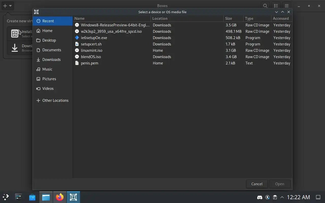The width and height of the screenshot is (325, 203).
Task: Click the disc icon of linuxmint.iso
Action: pyautogui.click(x=77, y=50)
